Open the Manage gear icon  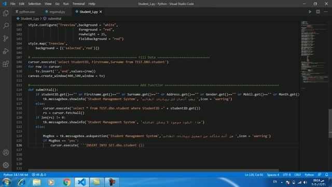6,165
